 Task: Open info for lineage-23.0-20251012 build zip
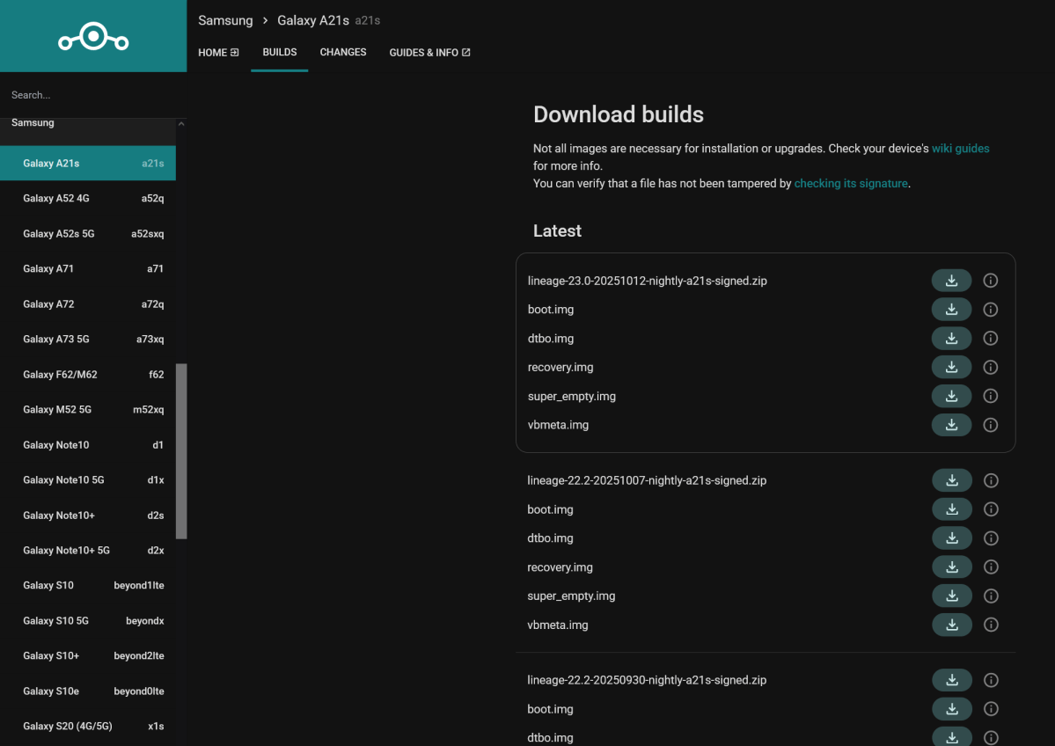990,280
